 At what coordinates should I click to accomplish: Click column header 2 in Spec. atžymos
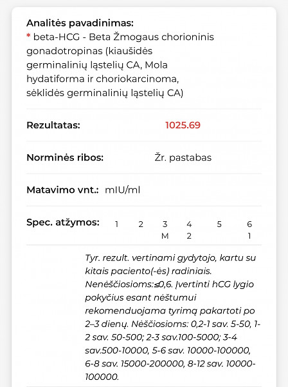pyautogui.click(x=141, y=224)
